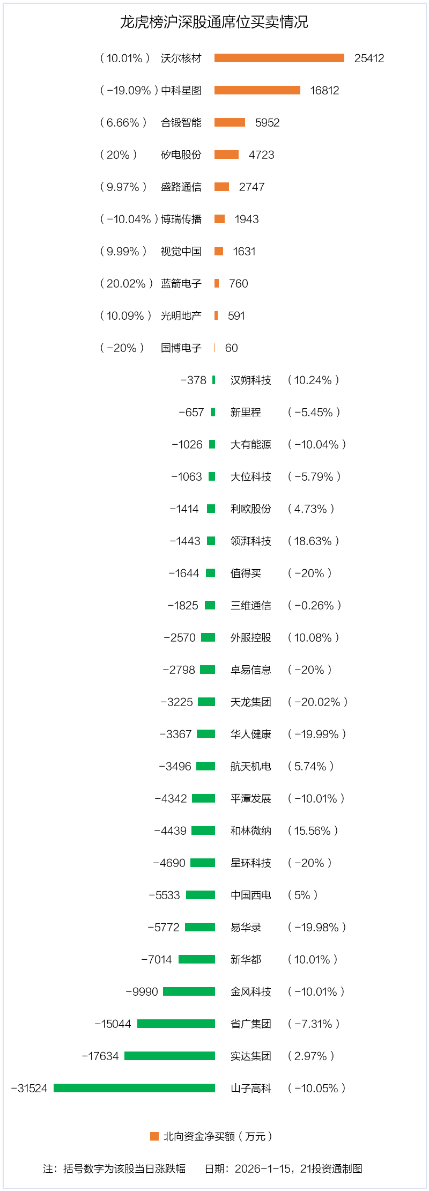Select the 新华都 stock label
The image size is (429, 1191).
(x=246, y=960)
